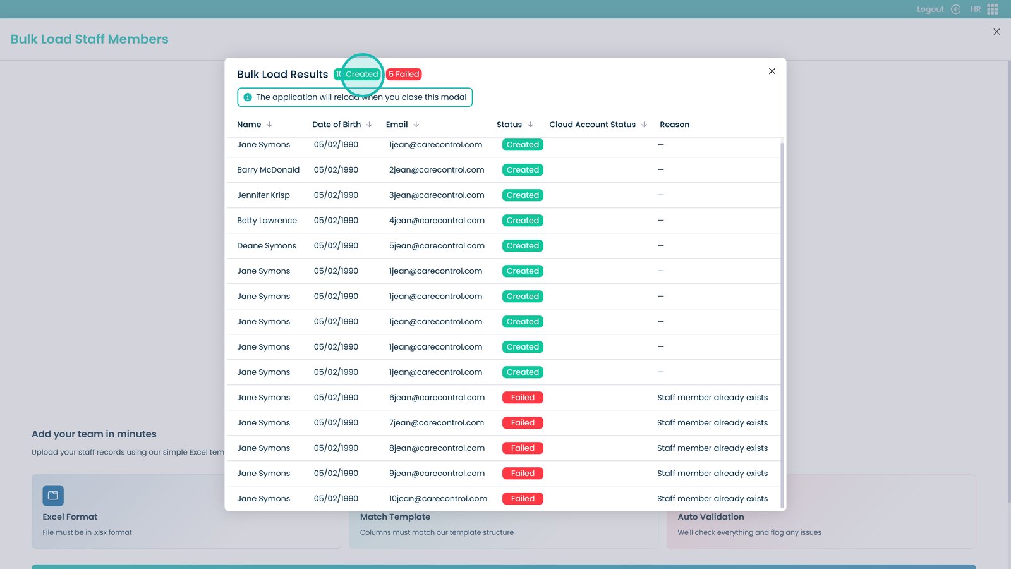Image resolution: width=1011 pixels, height=569 pixels.
Task: Click the Logout icon in top bar
Action: point(955,9)
